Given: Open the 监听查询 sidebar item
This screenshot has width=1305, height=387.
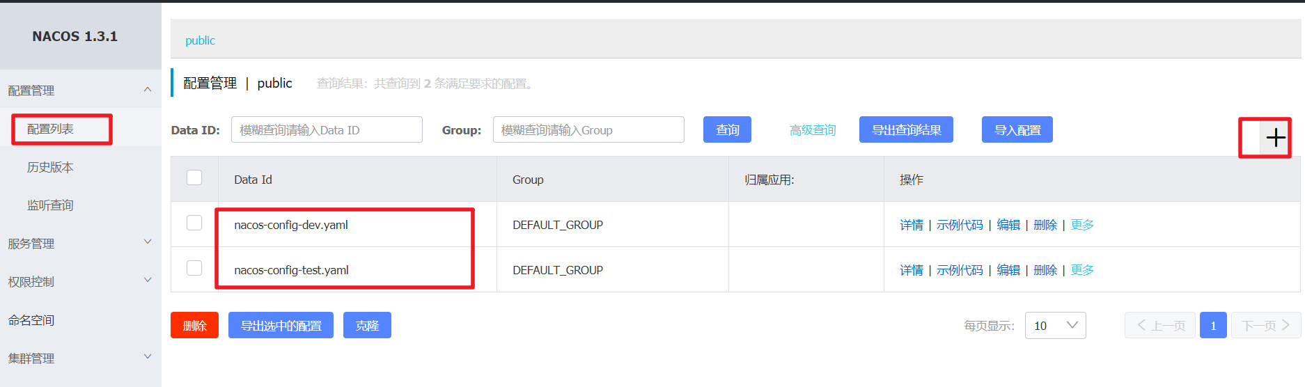Looking at the screenshot, I should 50,205.
